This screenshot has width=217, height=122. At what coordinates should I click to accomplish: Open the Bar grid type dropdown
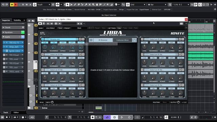157,4
